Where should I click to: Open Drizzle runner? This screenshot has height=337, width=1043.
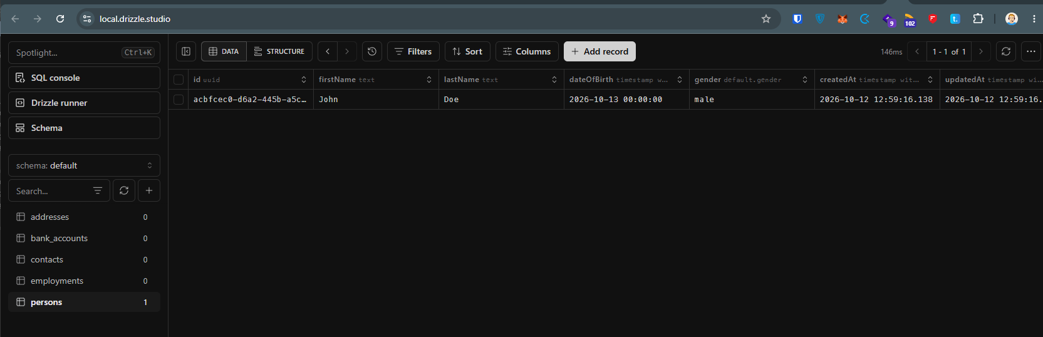pyautogui.click(x=84, y=103)
